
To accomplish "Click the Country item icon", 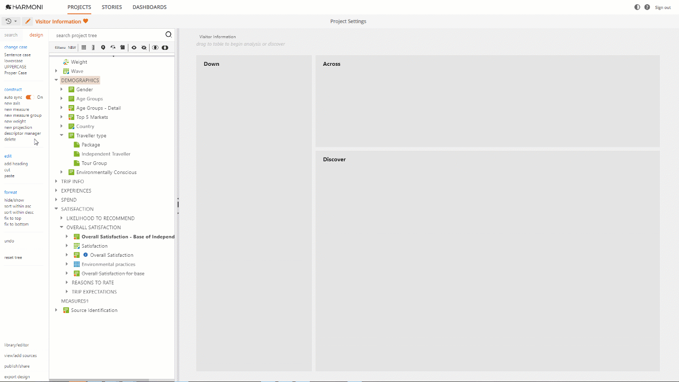I will click(x=71, y=126).
